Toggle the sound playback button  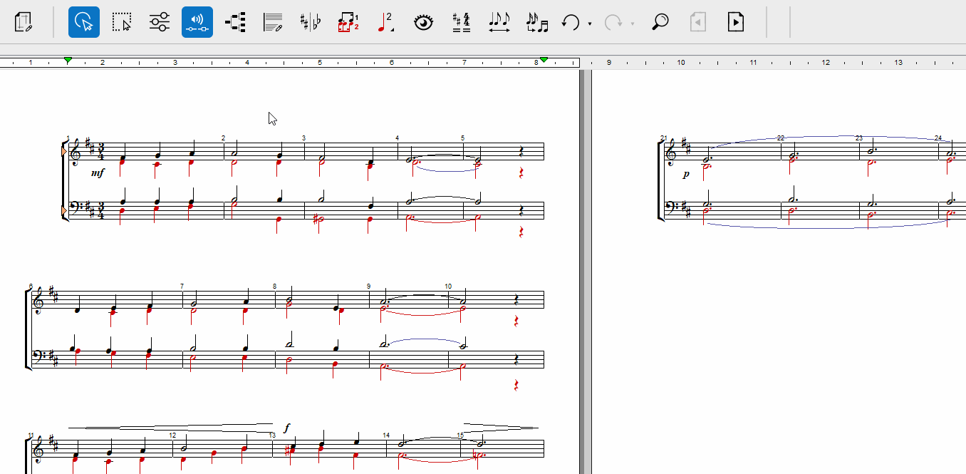[x=197, y=22]
